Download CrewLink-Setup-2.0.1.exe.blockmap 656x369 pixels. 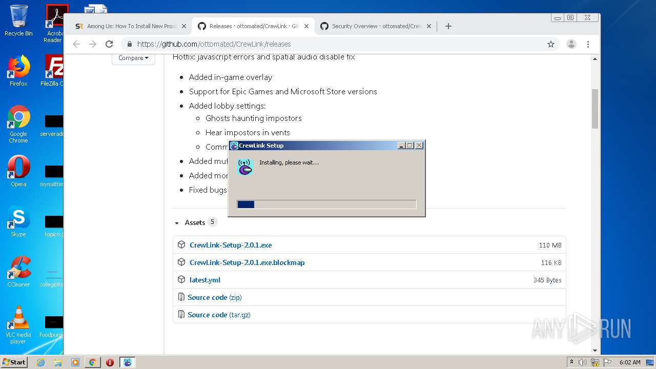pos(247,262)
